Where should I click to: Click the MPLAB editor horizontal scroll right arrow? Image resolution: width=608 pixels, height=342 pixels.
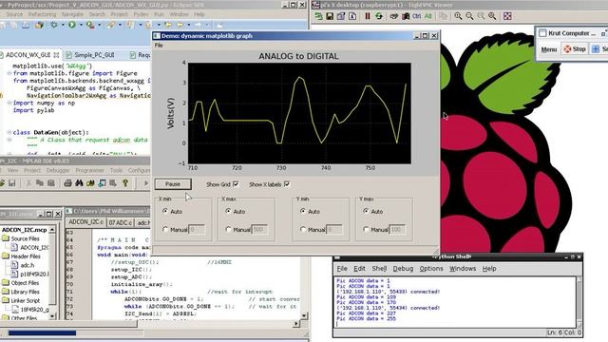[296, 323]
